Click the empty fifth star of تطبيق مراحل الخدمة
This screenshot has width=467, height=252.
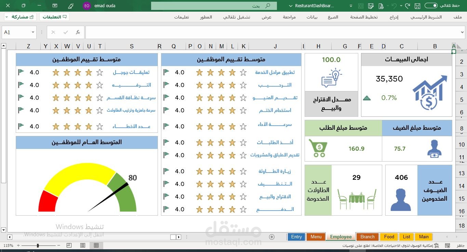[x=243, y=72]
